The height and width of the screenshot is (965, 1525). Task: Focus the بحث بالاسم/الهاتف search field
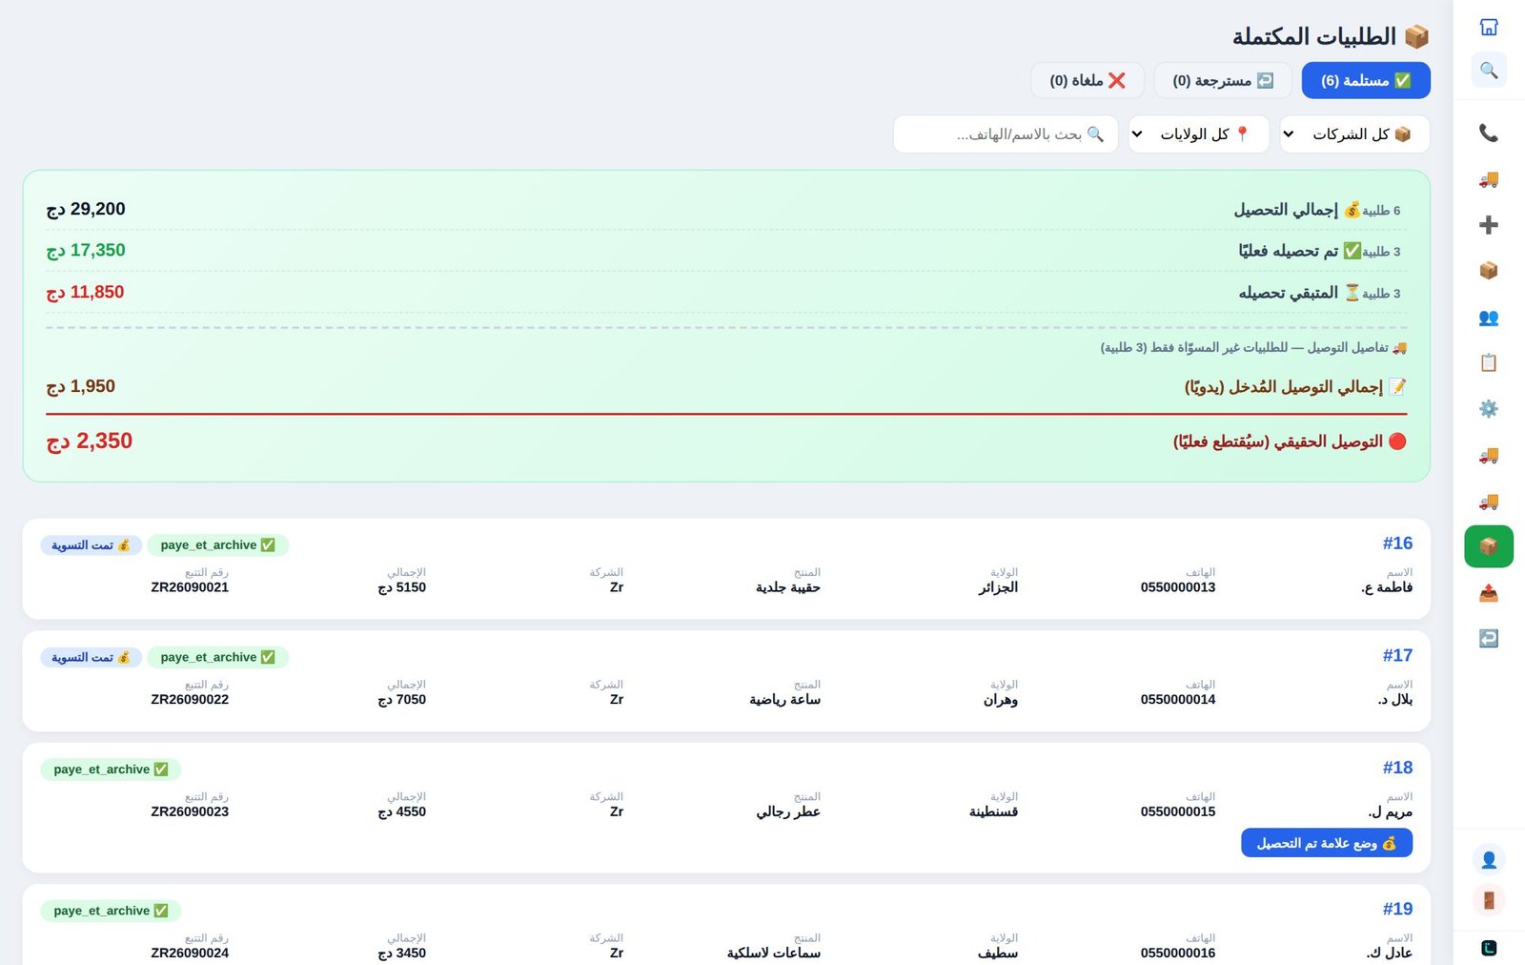[1006, 134]
